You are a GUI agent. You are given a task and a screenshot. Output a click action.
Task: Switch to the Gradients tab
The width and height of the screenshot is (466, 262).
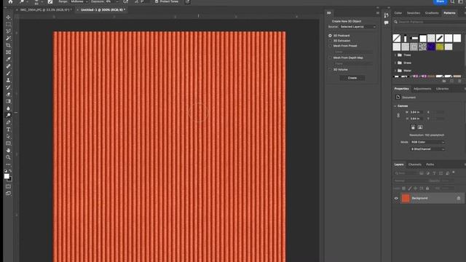(x=432, y=13)
